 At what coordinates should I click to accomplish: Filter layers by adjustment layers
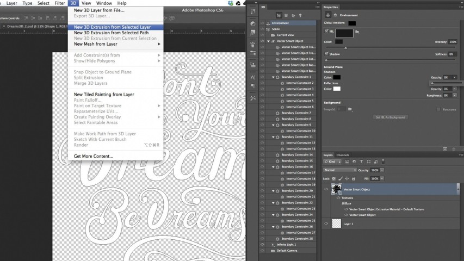[354, 161]
